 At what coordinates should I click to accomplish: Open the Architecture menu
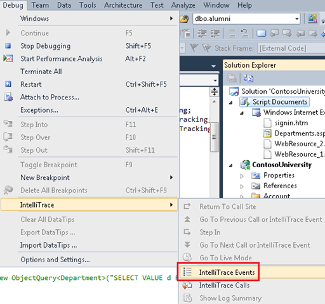[x=123, y=5]
